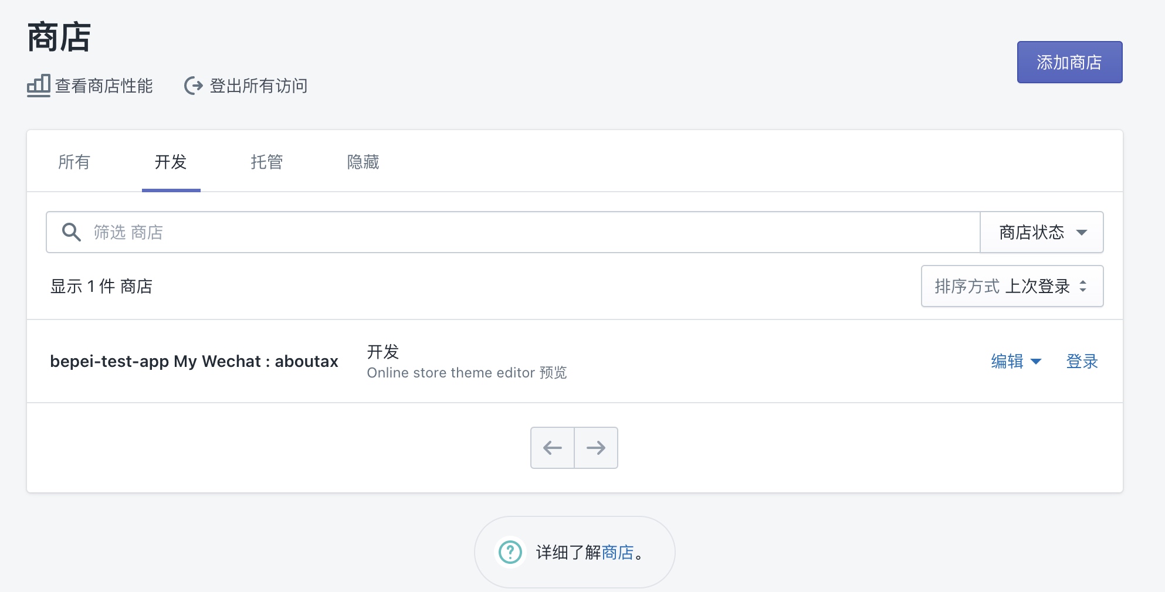Screen dimensions: 1165x592
Task: Focus the 筛选 商店 search field
Action: 513,232
